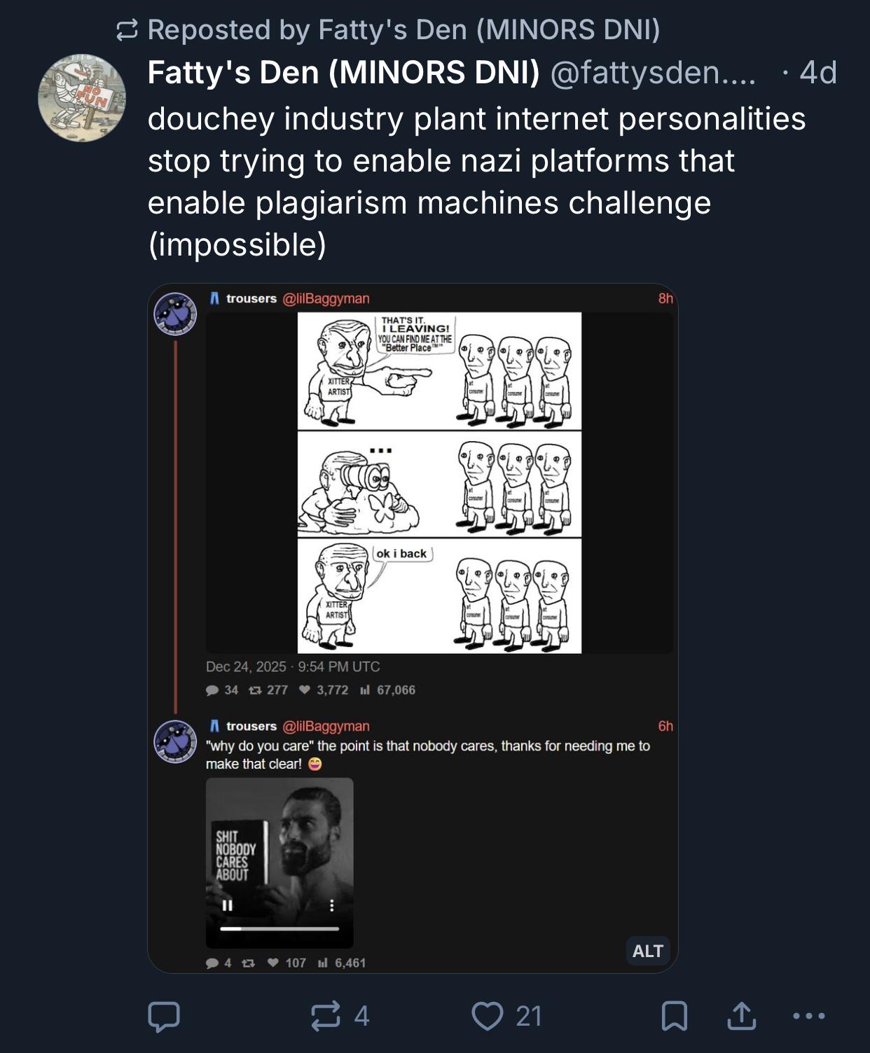This screenshot has height=1053, width=870.
Task: Open the Xitter Artist comic image
Action: click(439, 482)
